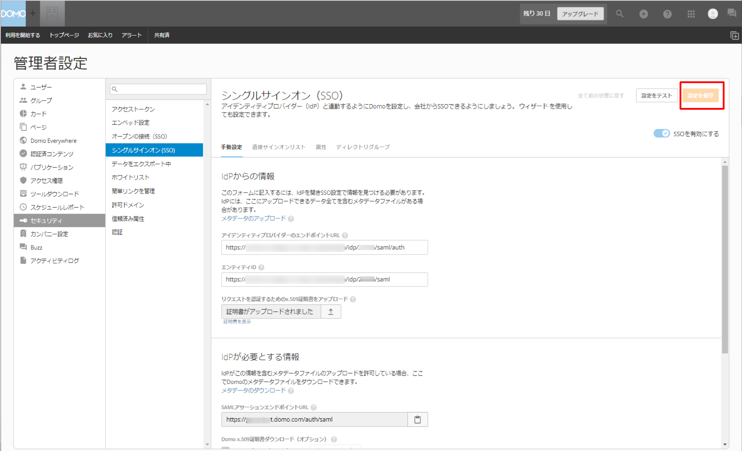Click the エンティティID input field
The width and height of the screenshot is (742, 451).
click(324, 279)
